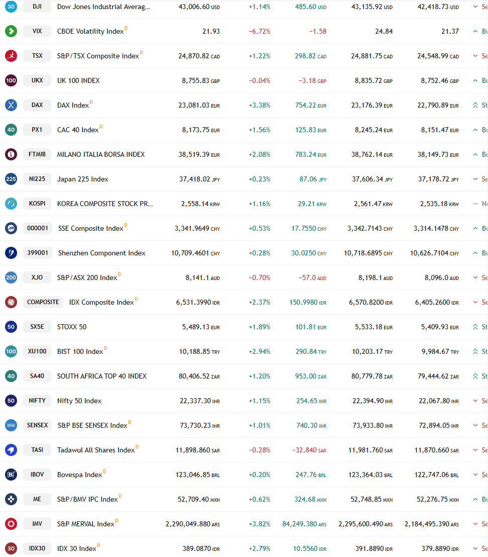
Task: Click the delayed-data D marker on Bovespa
Action: pos(104,472)
